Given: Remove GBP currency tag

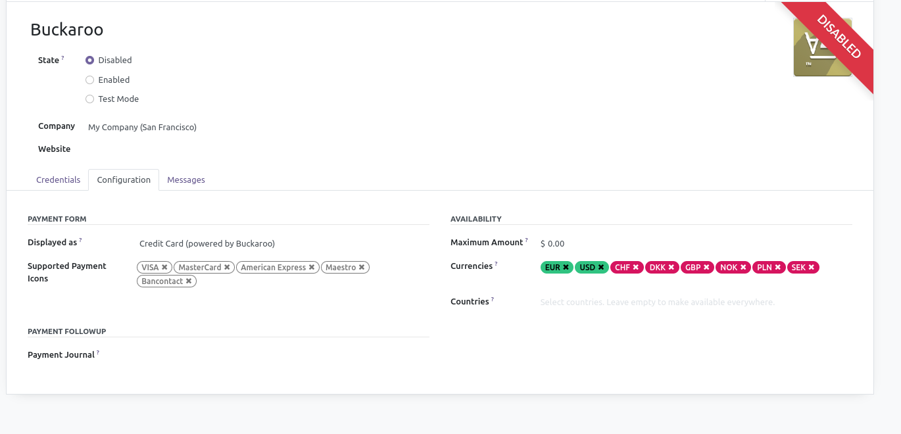Looking at the screenshot, I should coord(706,267).
